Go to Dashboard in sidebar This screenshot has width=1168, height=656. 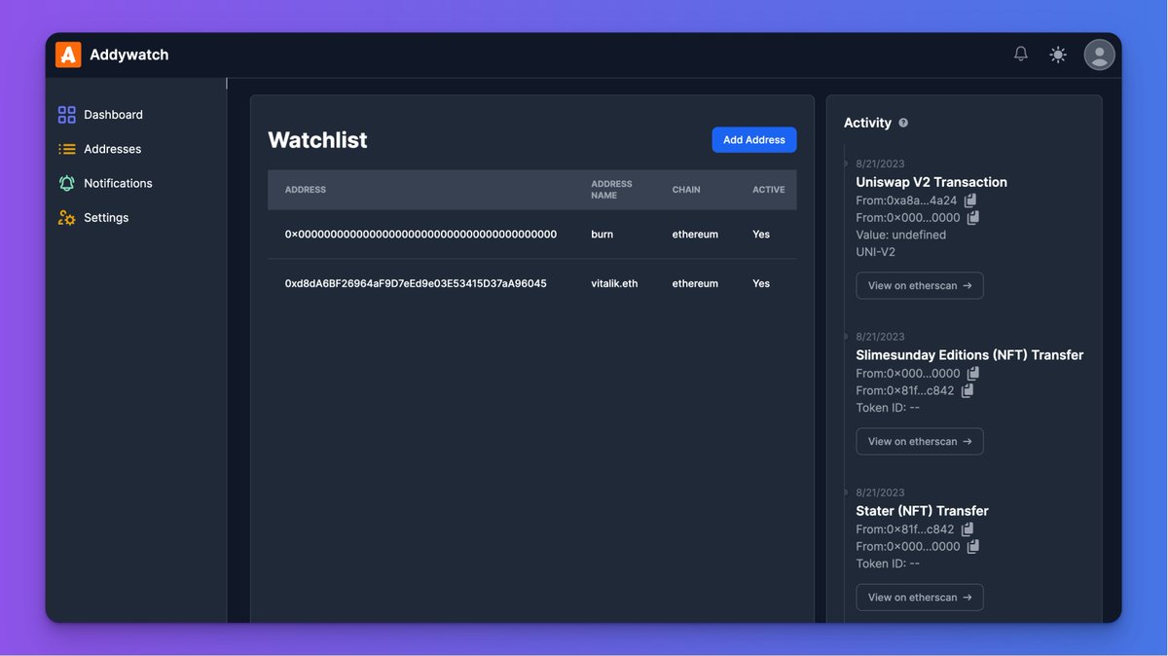pos(113,115)
